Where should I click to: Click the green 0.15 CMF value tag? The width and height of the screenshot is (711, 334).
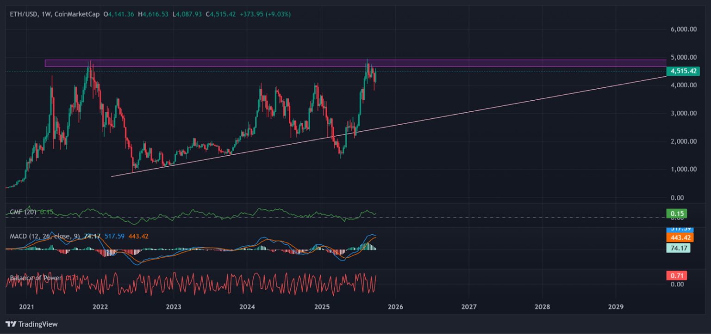pos(676,213)
